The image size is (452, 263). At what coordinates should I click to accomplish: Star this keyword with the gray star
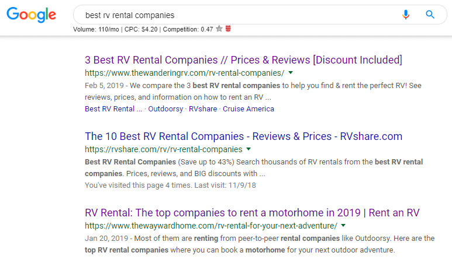point(219,29)
